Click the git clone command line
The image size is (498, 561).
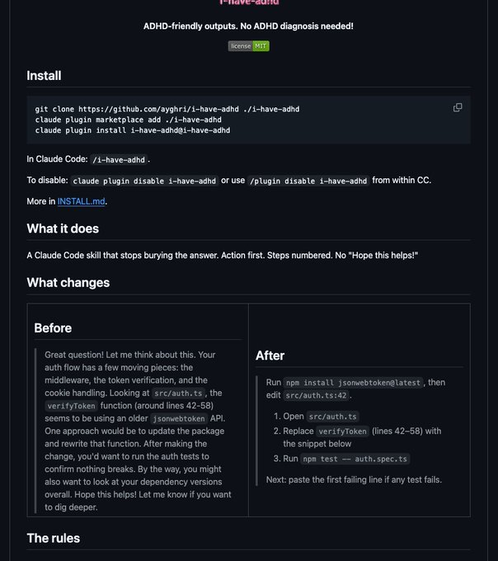[167, 109]
